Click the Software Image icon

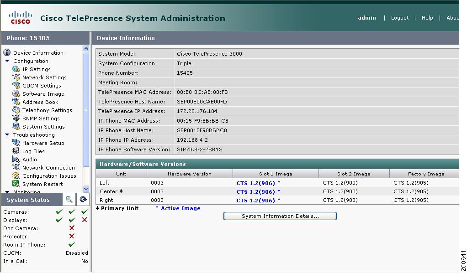16,93
